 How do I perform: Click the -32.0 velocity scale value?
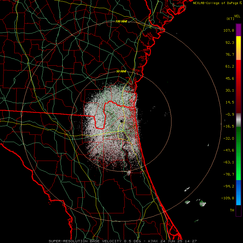point(229,139)
